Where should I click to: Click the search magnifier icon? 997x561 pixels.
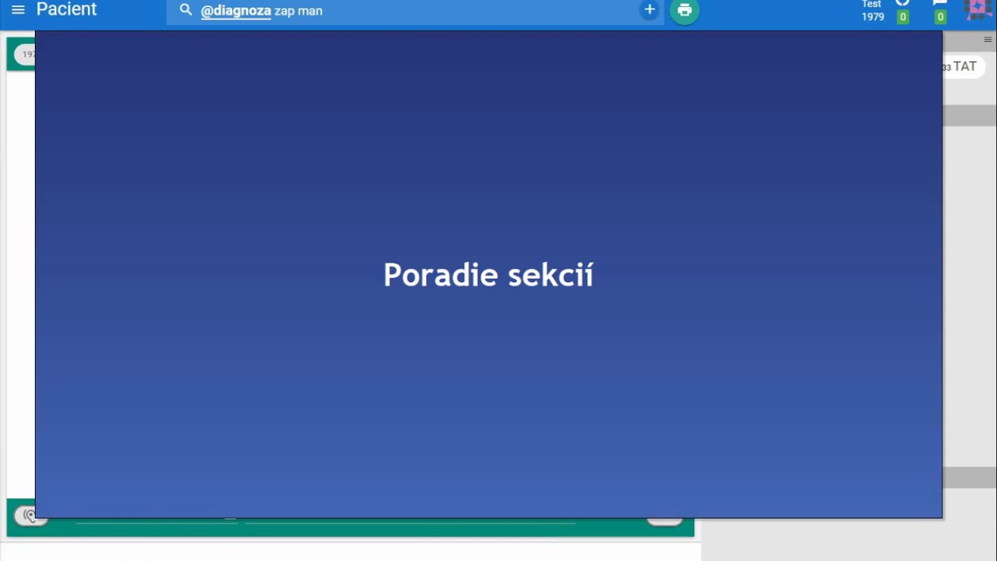[185, 10]
